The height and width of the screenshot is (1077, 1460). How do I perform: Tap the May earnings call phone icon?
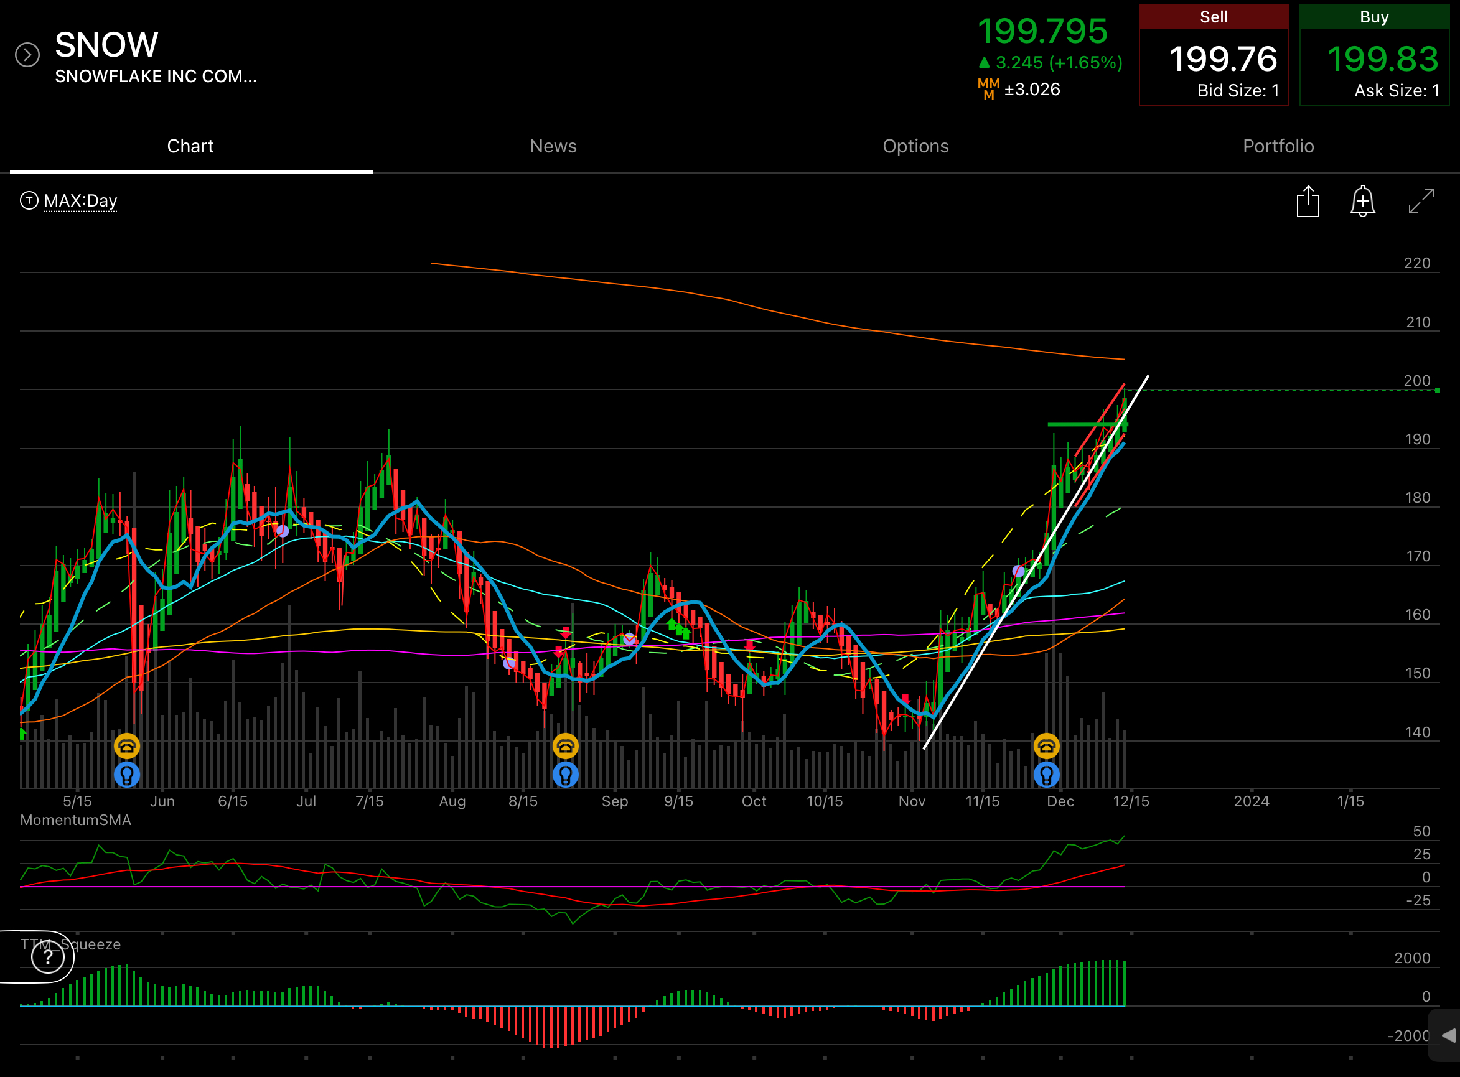click(x=126, y=746)
